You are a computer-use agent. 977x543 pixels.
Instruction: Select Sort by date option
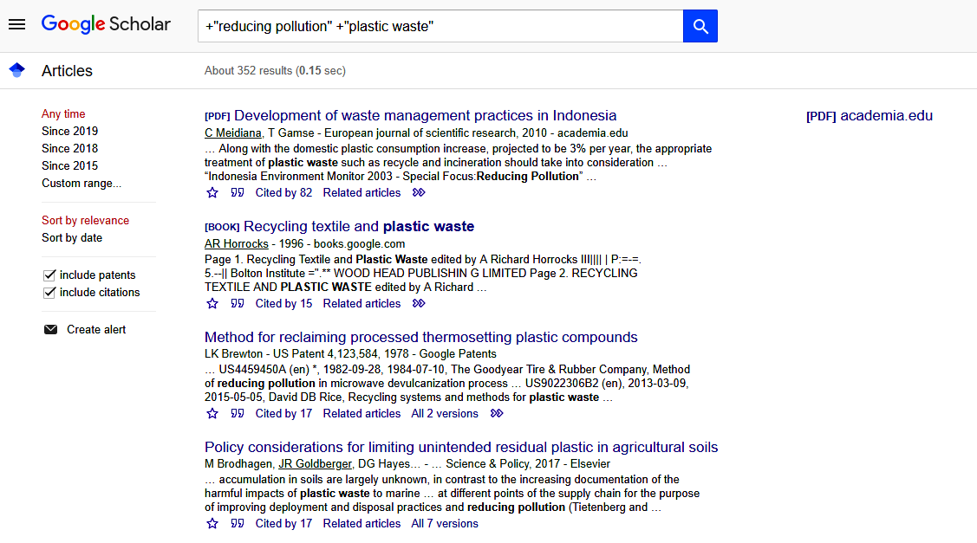[x=72, y=238]
